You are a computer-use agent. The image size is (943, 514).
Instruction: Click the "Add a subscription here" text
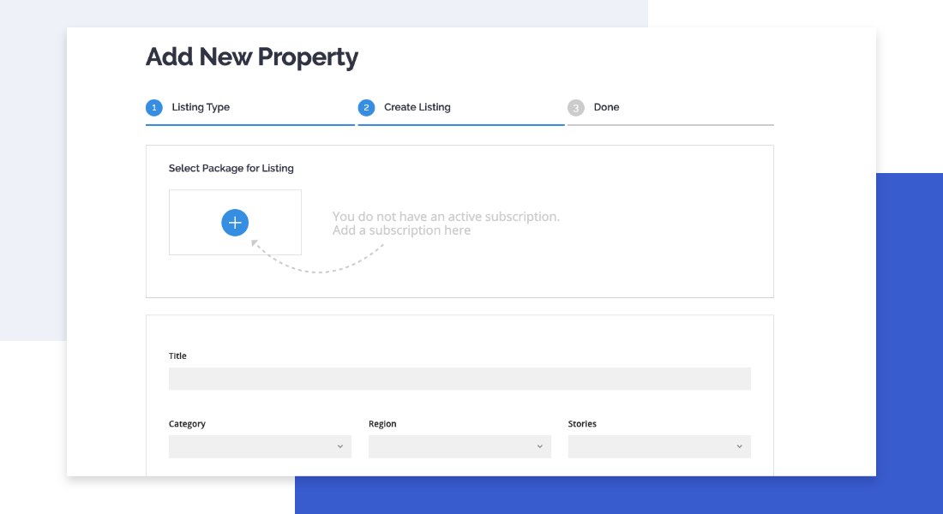click(401, 230)
